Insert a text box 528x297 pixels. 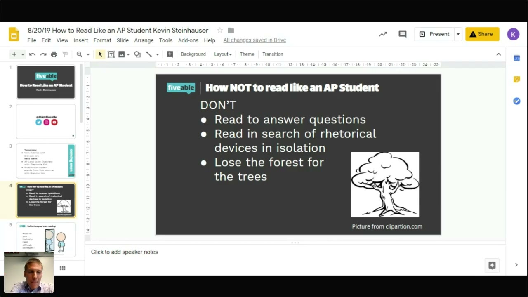(111, 54)
